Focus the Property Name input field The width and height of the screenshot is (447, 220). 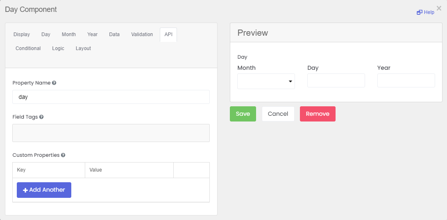point(111,97)
